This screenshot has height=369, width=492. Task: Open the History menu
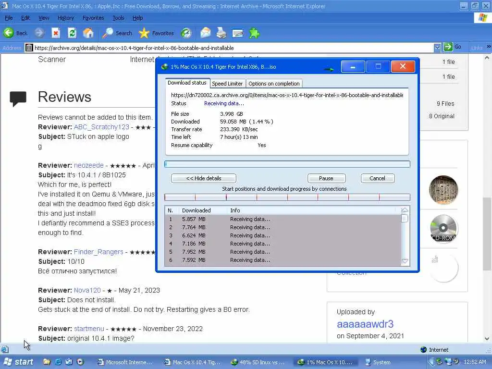point(65,18)
